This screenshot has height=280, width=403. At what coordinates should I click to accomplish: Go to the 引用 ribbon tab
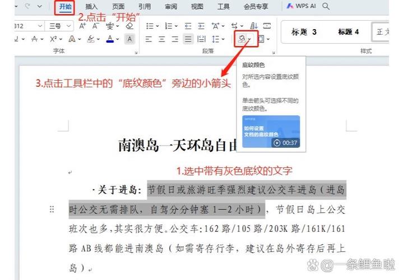[145, 6]
